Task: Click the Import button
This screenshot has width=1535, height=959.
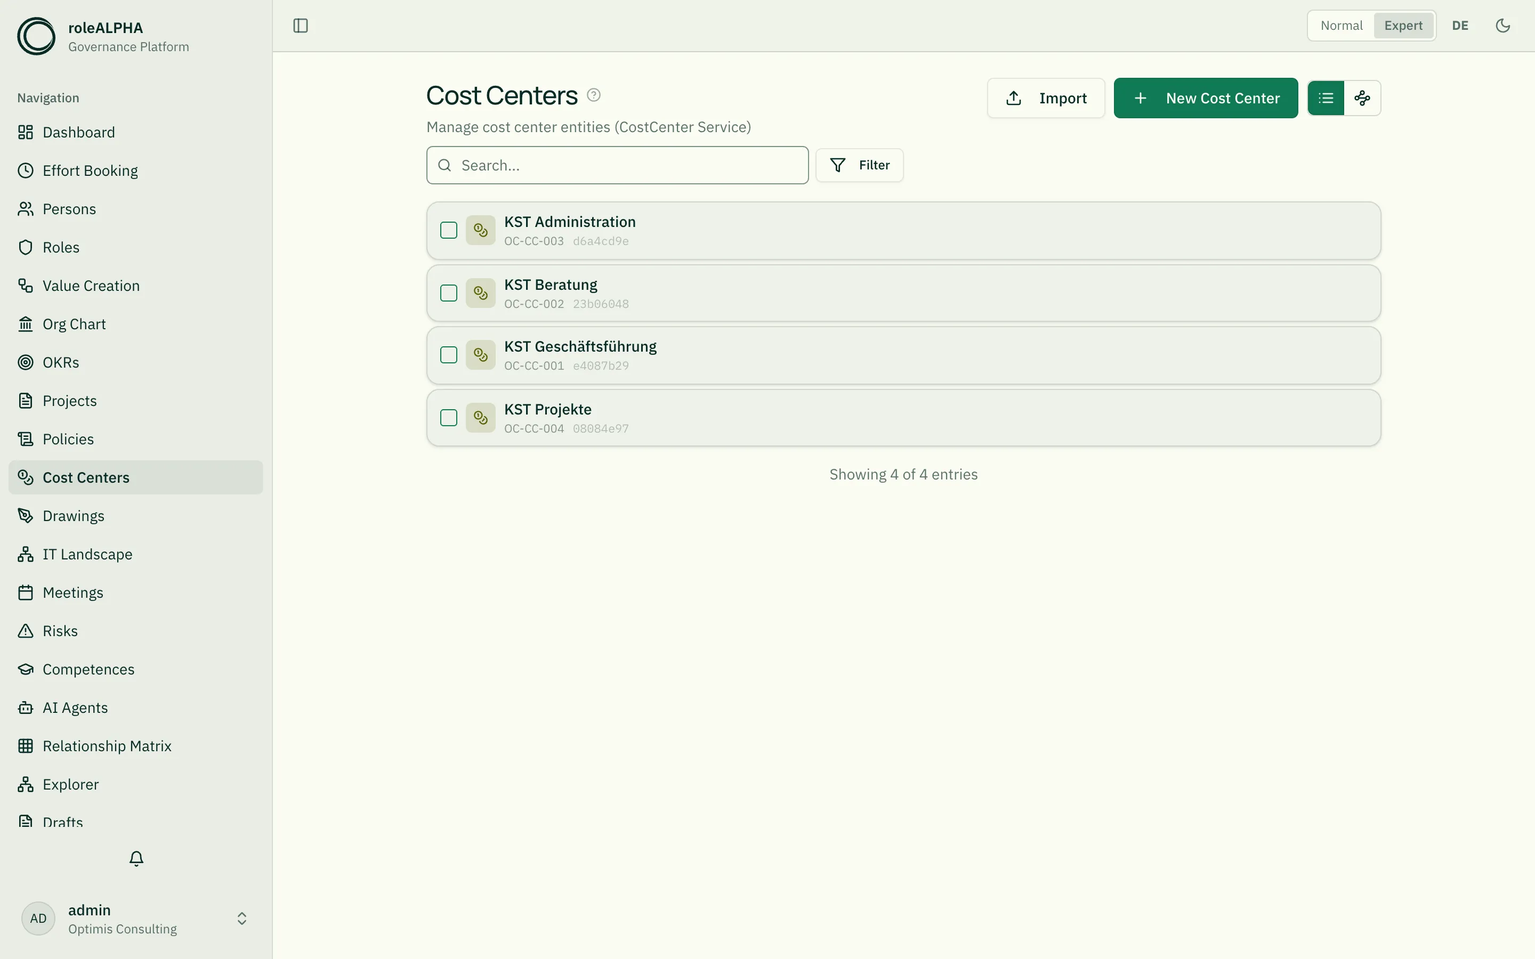Action: click(1046, 99)
